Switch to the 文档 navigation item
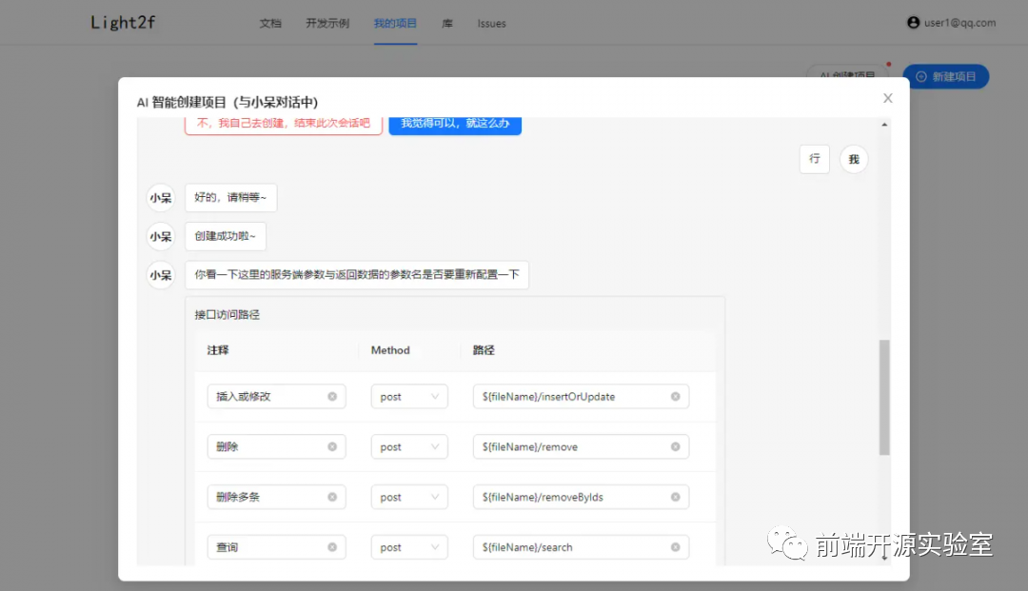This screenshot has width=1028, height=591. pyautogui.click(x=270, y=23)
